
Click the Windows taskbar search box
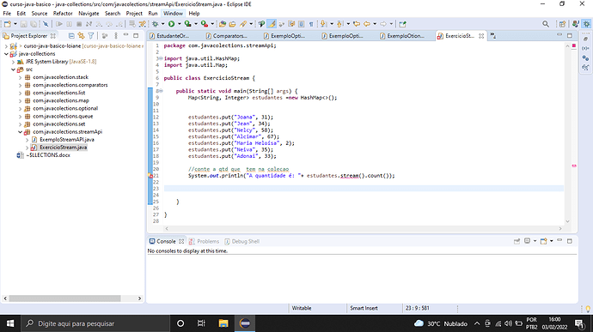tap(95, 323)
